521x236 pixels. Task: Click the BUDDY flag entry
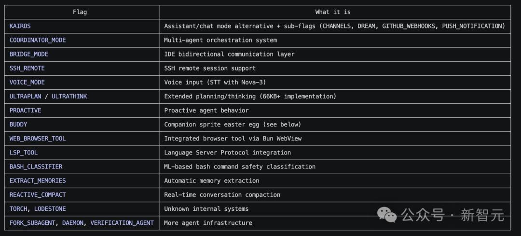[x=18, y=125]
